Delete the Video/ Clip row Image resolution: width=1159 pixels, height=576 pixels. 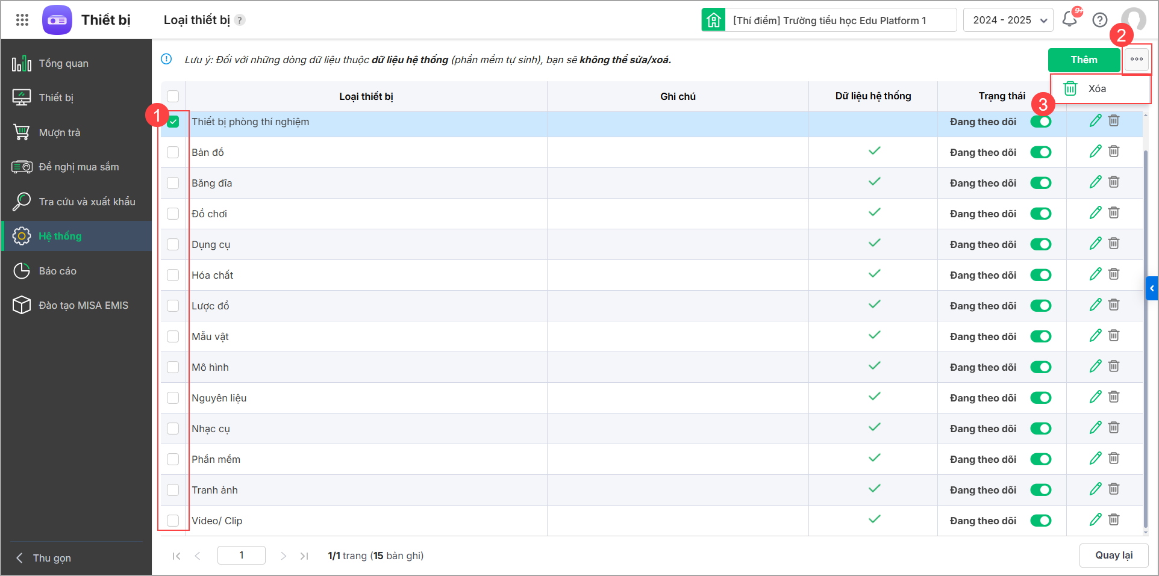tap(1114, 520)
